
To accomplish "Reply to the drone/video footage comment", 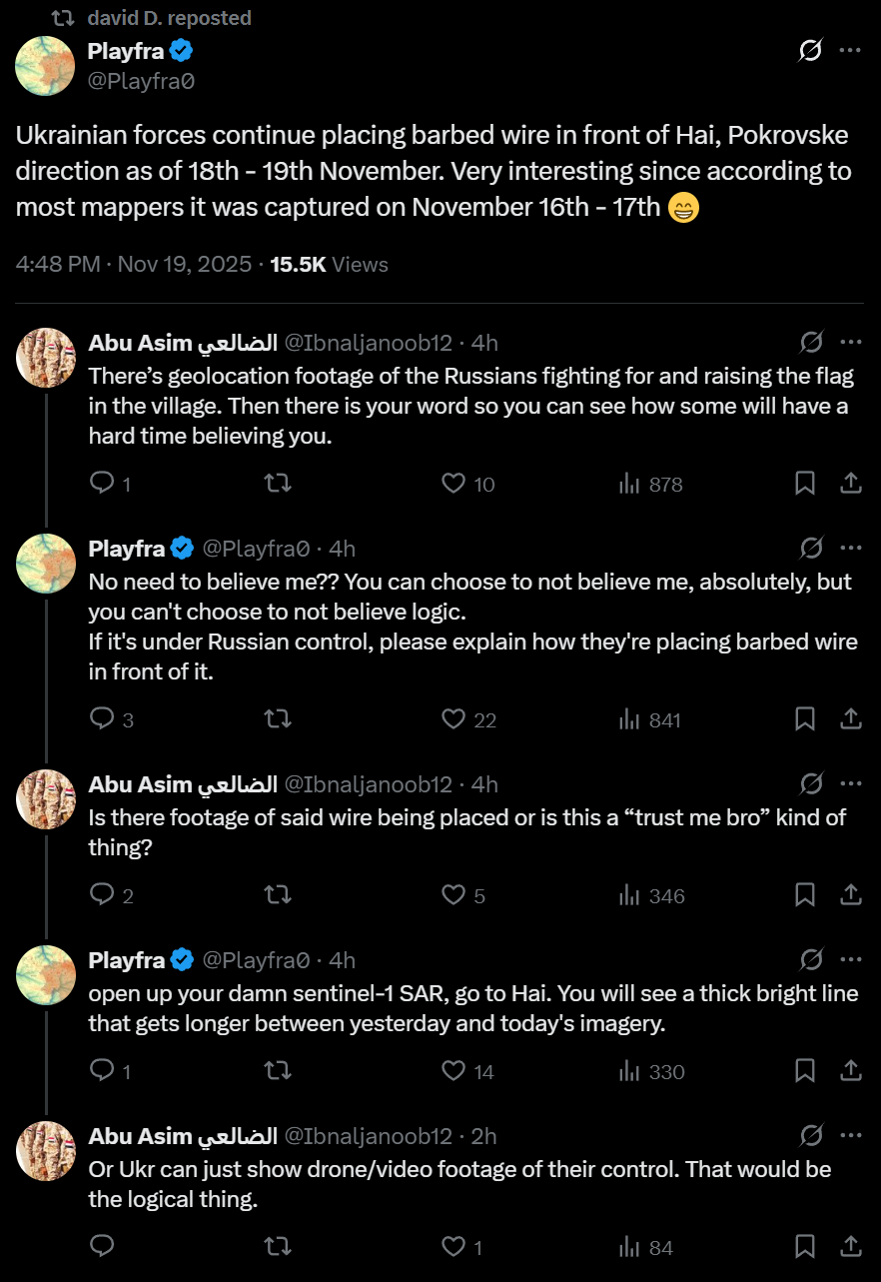I will 102,1247.
